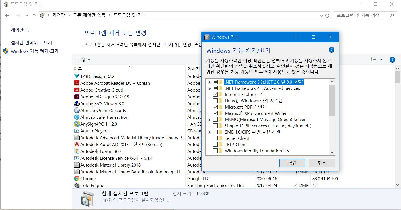The image size is (401, 210).
Task: Click the Autodesk License Service icon
Action: point(77,158)
